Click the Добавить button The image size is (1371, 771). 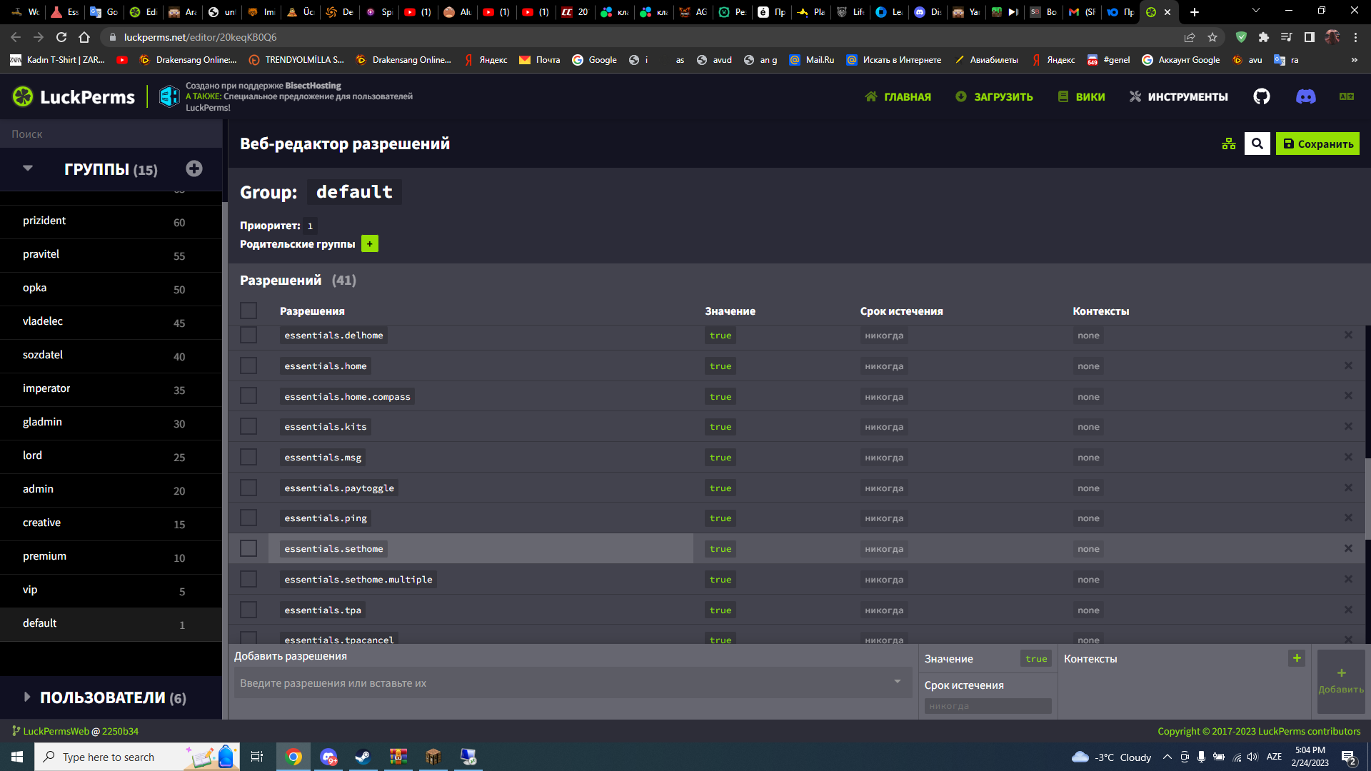1341,681
